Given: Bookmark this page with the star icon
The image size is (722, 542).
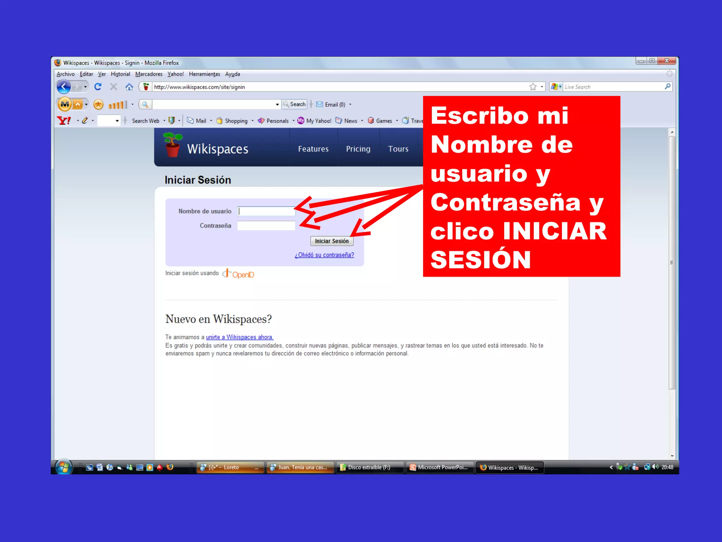Looking at the screenshot, I should 533,86.
